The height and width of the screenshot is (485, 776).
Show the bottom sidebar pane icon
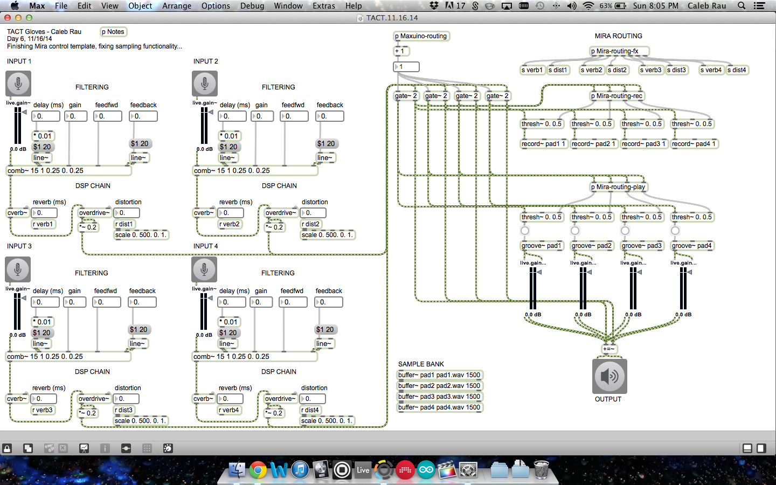(x=747, y=448)
